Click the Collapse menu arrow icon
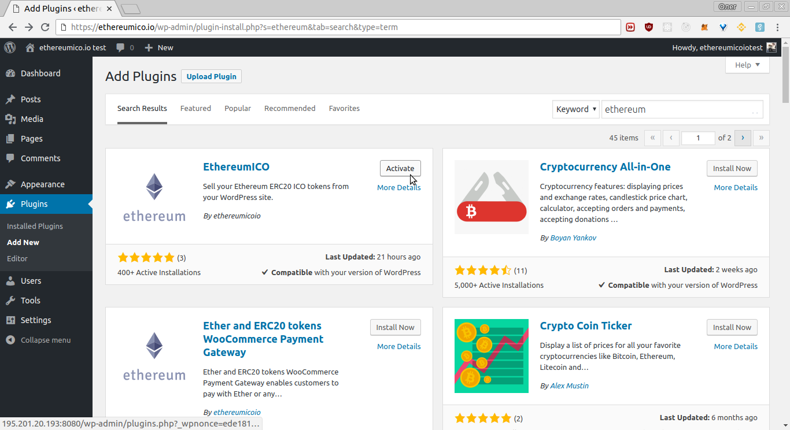Screen dimensions: 790x430 (x=10, y=340)
